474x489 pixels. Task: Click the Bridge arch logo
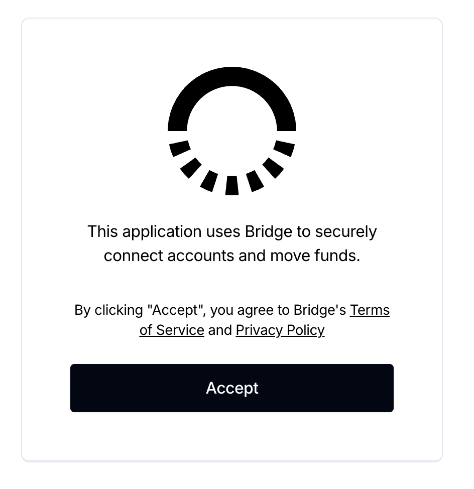click(231, 131)
